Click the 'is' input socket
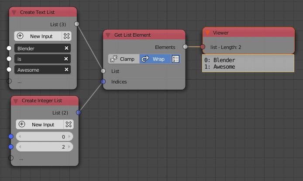Screen dimensions: 303x181 point(9,59)
